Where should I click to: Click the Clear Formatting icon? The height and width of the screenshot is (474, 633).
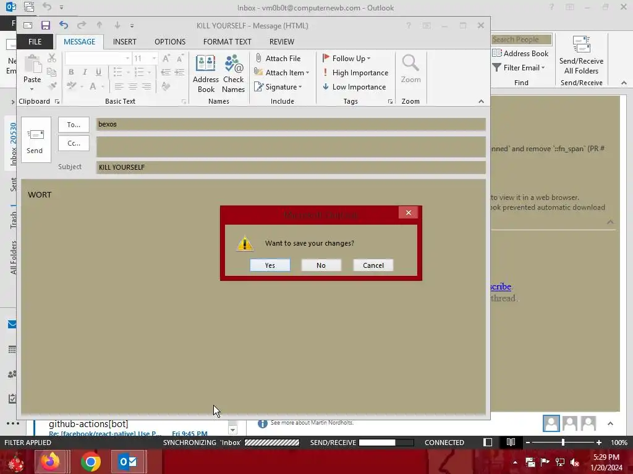(166, 86)
